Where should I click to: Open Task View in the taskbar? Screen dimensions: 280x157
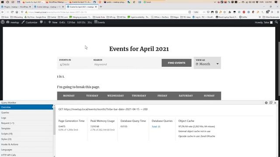[13, 2]
